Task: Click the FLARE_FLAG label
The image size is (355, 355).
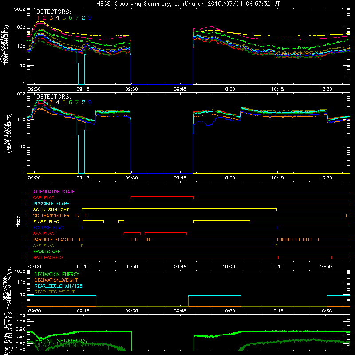Action: click(x=46, y=221)
